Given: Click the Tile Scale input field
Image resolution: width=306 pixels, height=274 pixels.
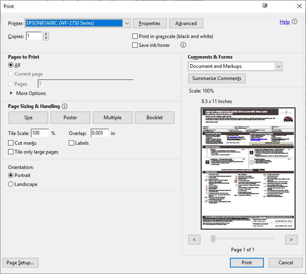Looking at the screenshot, I should pos(40,133).
